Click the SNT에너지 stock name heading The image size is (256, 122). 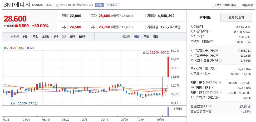[17, 5]
